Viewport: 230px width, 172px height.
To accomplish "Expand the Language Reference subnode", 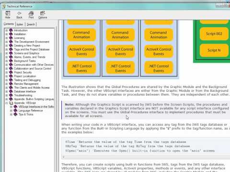I will coord(11,110).
